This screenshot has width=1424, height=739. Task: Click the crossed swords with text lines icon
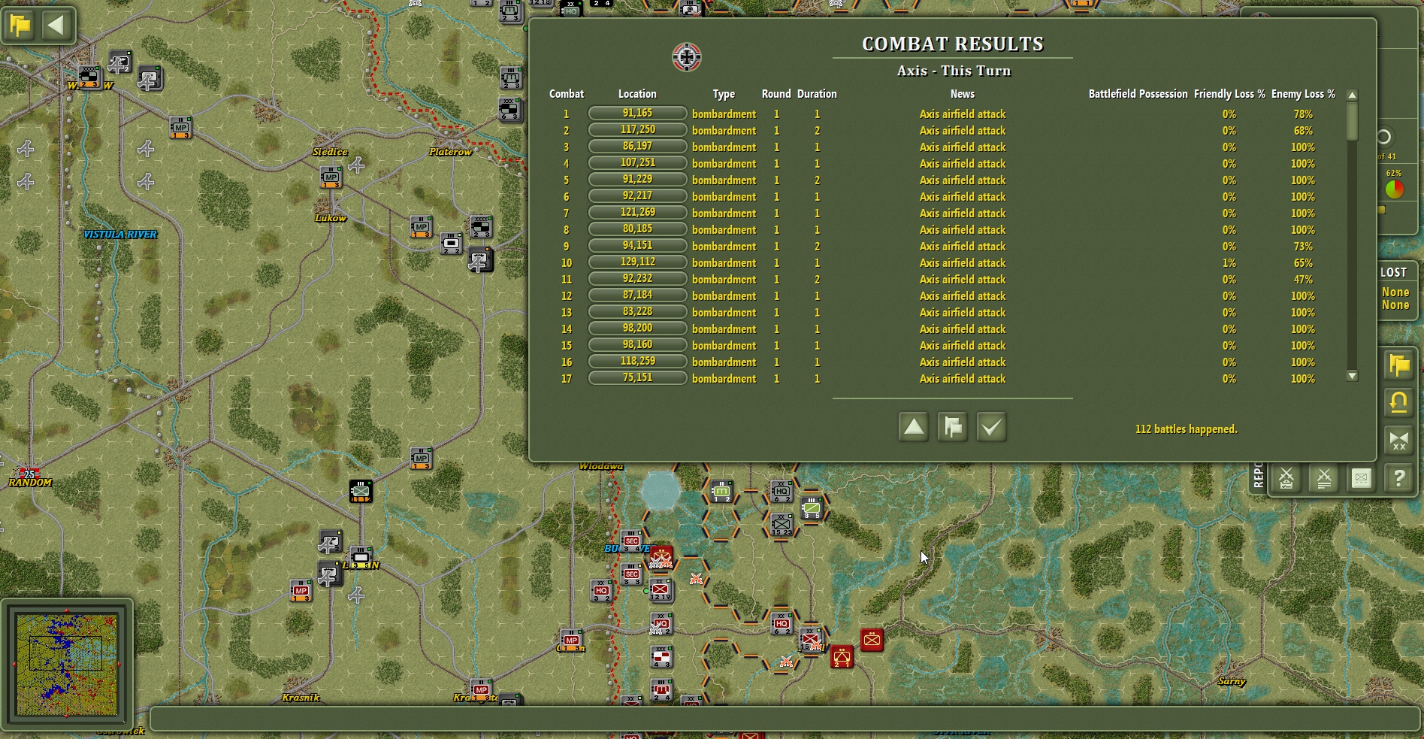click(1324, 478)
